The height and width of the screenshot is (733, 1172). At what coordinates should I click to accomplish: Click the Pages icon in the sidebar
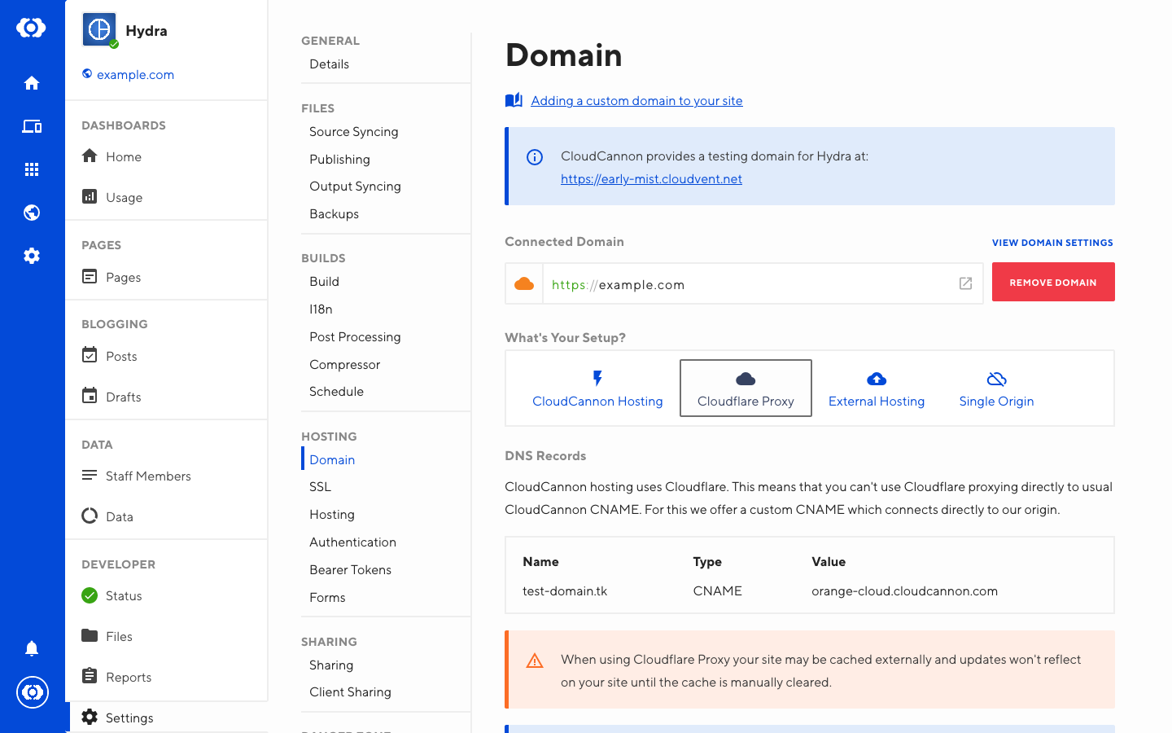coord(90,276)
